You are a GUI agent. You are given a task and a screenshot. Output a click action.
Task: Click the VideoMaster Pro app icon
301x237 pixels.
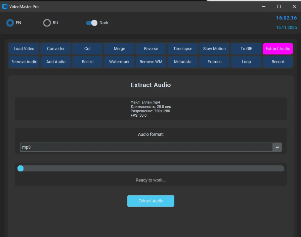pyautogui.click(x=5, y=6)
